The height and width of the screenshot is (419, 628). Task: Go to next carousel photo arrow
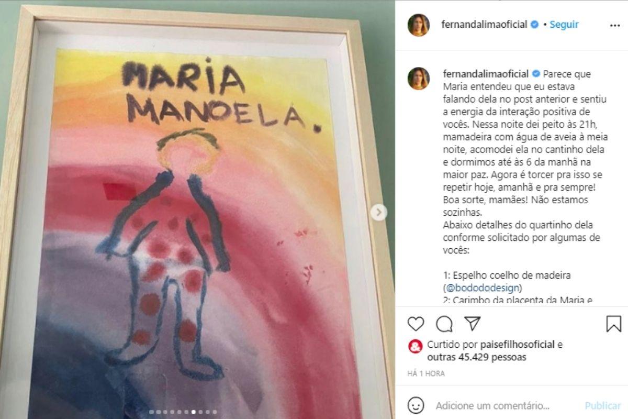[x=379, y=212]
